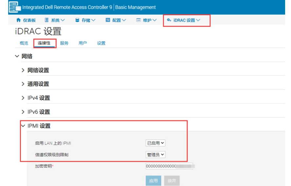Screen dimensions: 291x186
Task: Expand the 通用设置 section chevron
Action: 23,84
